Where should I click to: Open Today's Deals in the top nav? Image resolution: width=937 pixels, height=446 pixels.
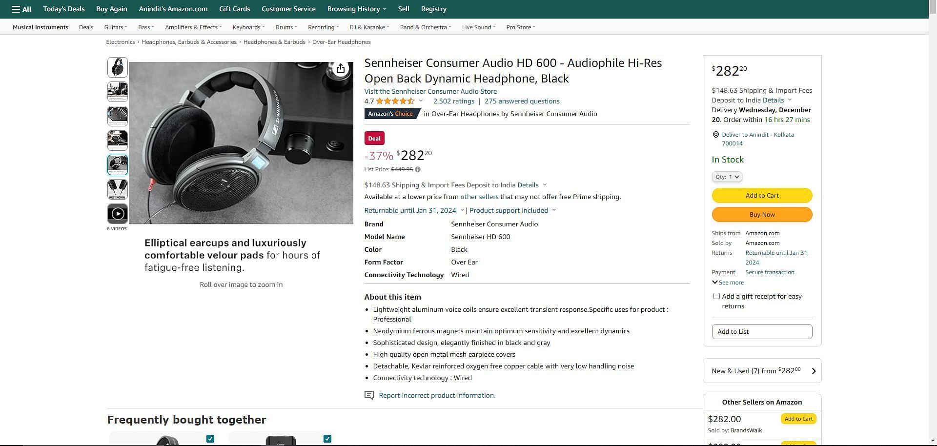pyautogui.click(x=63, y=9)
